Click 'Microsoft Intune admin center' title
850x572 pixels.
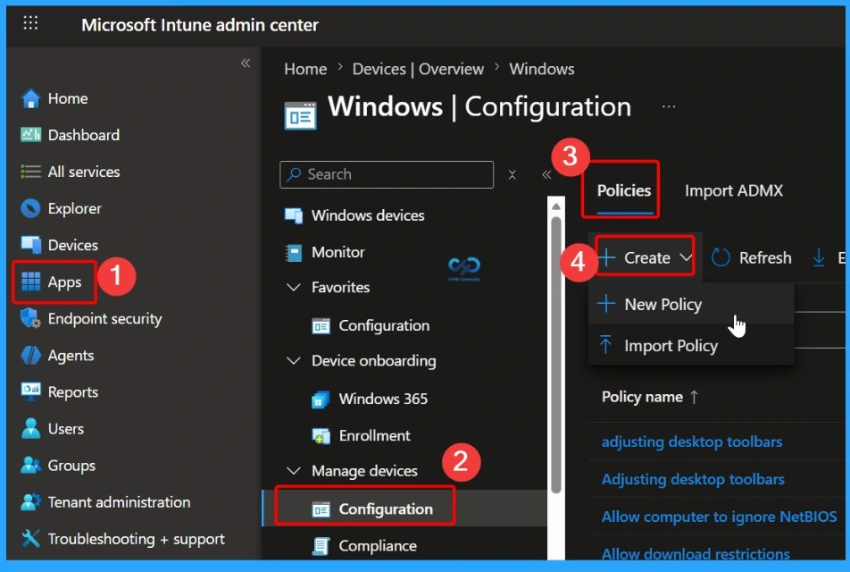pos(199,25)
